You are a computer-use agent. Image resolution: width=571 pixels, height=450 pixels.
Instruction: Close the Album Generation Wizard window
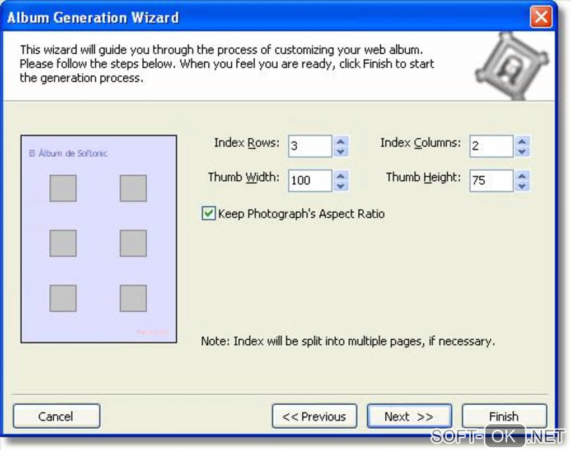coord(541,17)
